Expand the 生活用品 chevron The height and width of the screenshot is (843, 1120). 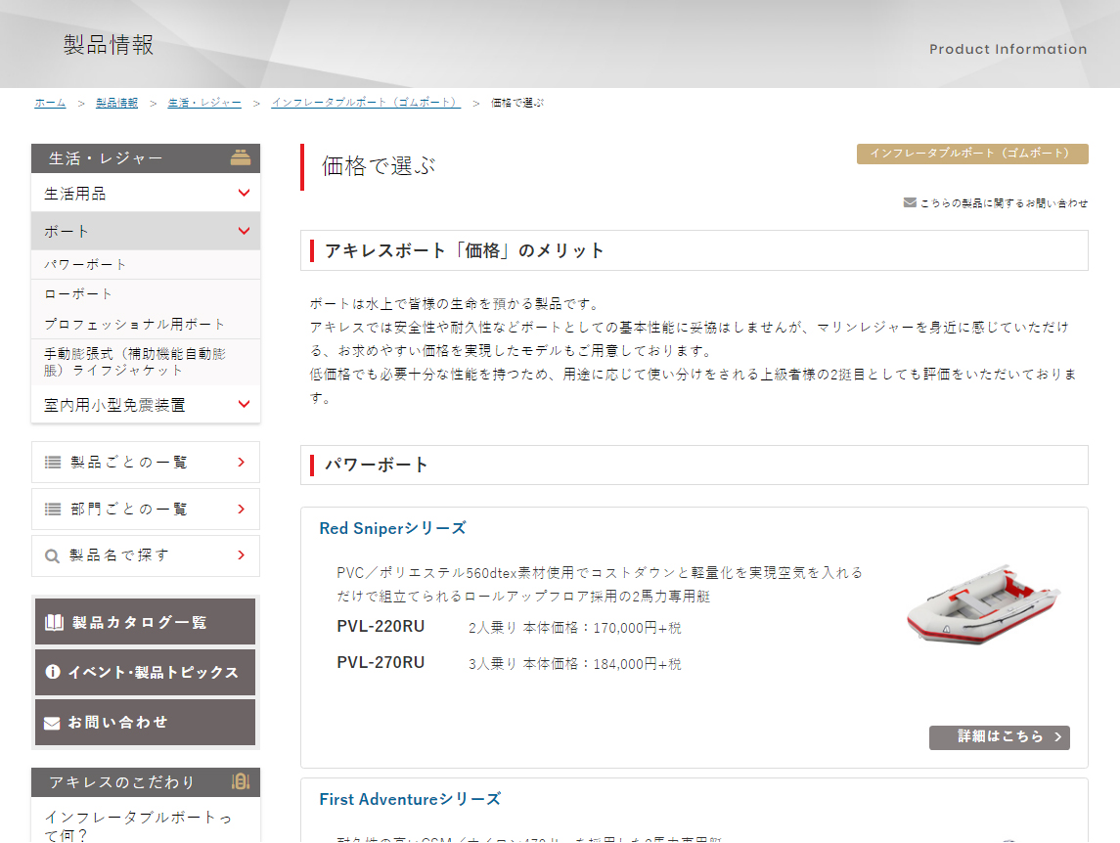244,193
